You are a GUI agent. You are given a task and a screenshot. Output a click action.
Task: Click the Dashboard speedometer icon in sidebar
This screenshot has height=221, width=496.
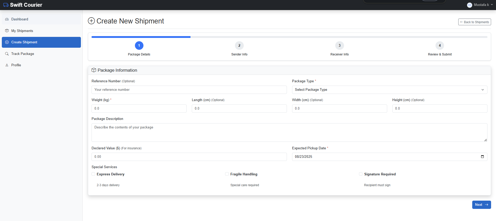pos(7,19)
